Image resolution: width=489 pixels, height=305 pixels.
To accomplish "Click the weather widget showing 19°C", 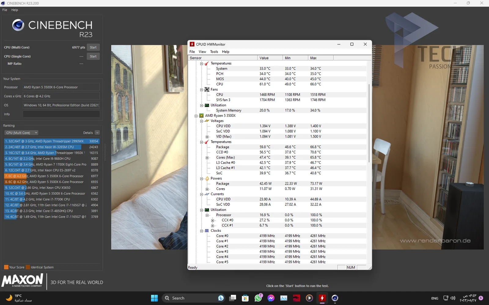I will [19, 298].
